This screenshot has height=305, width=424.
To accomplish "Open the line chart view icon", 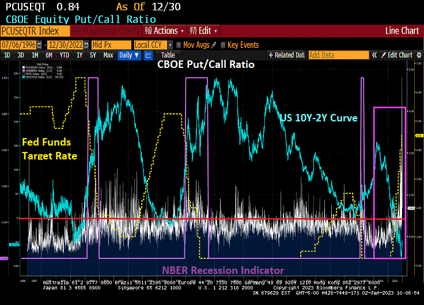I will (149, 55).
